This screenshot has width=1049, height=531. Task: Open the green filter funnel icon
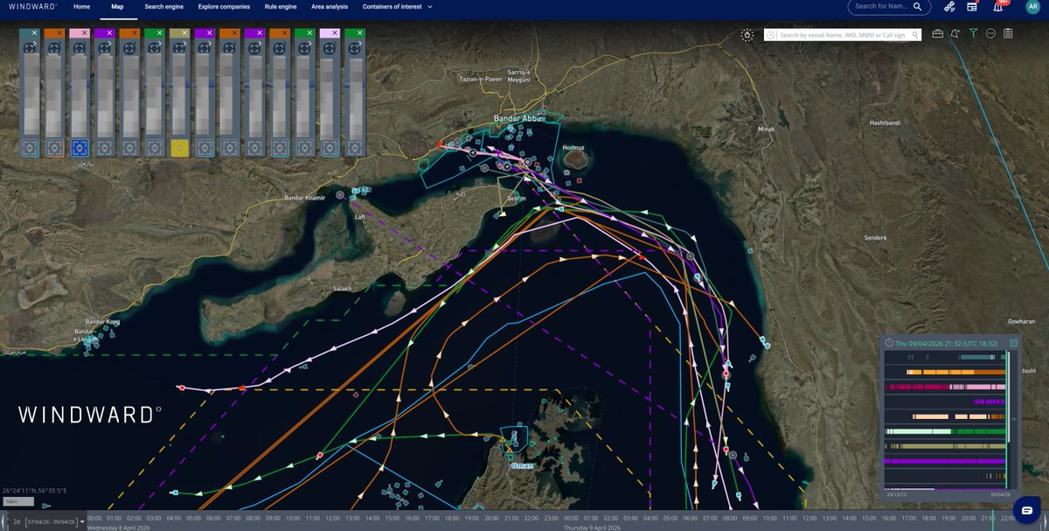pos(973,34)
